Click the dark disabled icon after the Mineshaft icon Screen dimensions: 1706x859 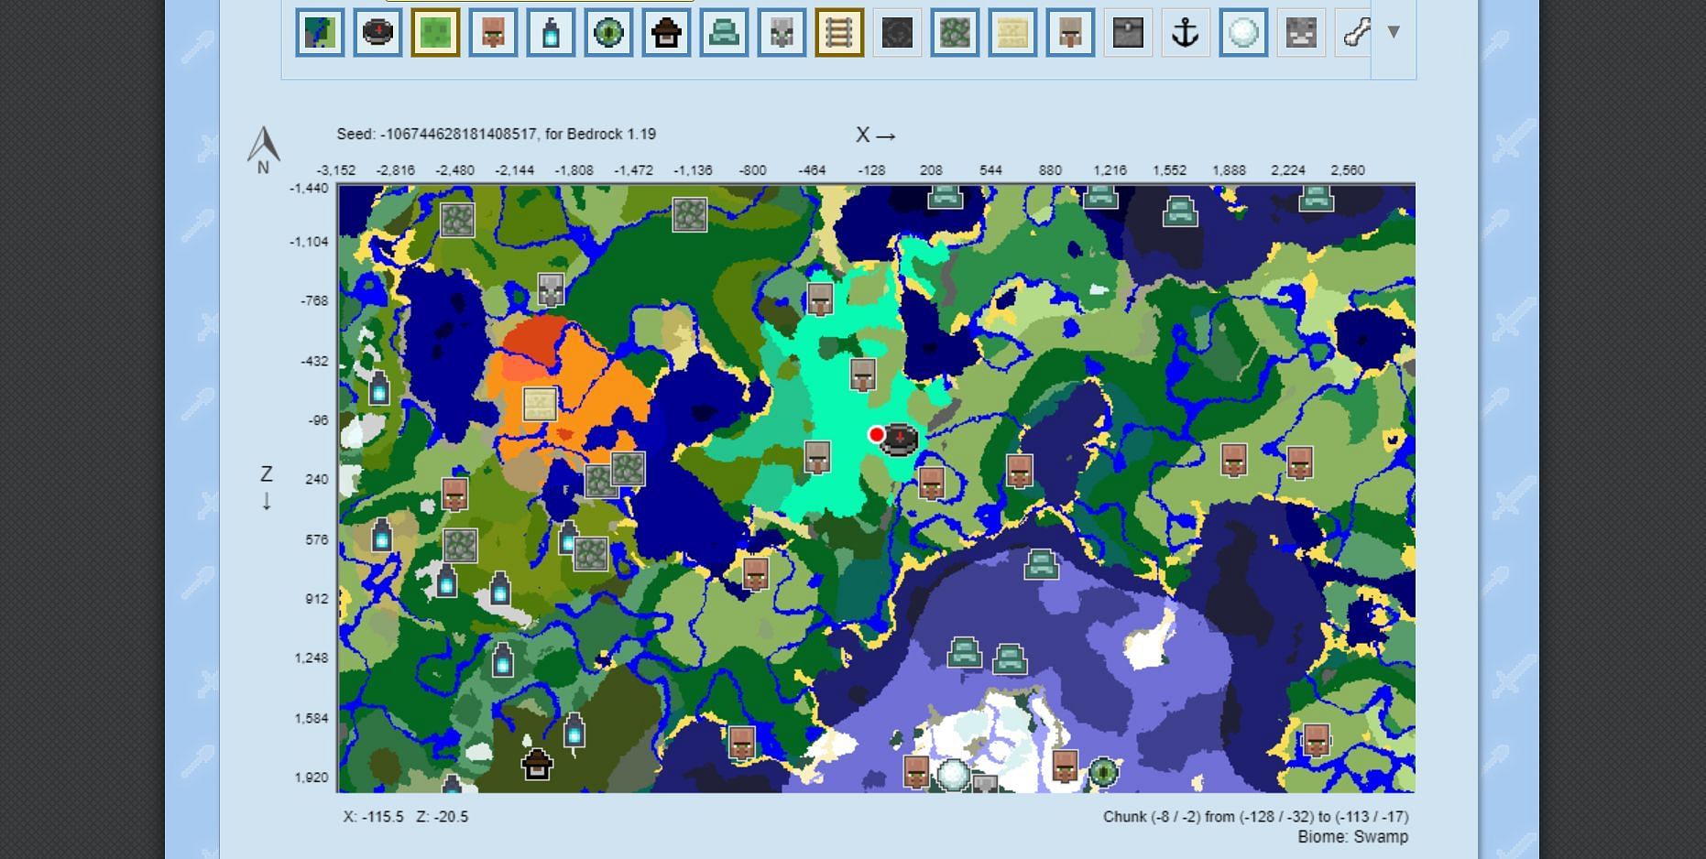897,33
